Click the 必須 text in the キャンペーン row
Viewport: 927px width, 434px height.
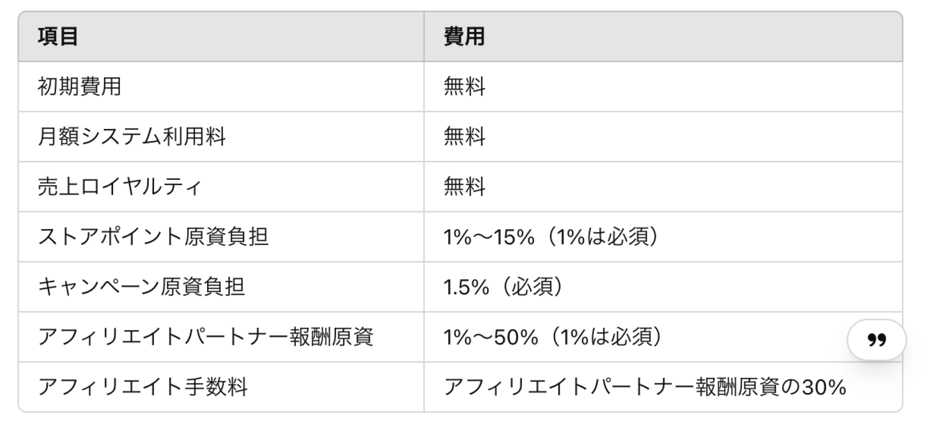[533, 287]
